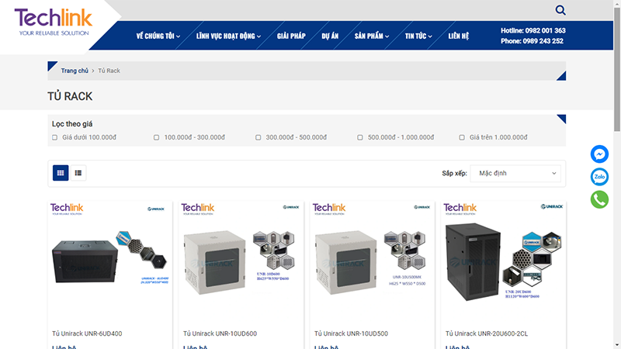This screenshot has width=621, height=349.
Task: Expand 'Sản phẩm' menu
Action: pyautogui.click(x=372, y=36)
